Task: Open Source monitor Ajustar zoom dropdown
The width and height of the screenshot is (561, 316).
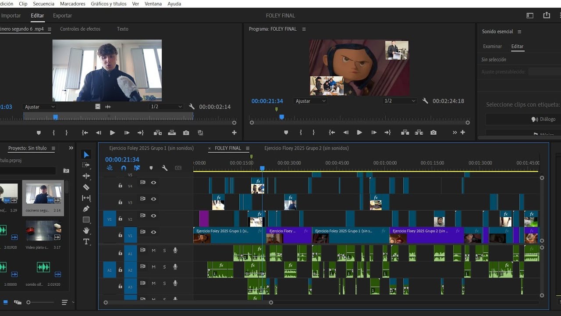Action: [39, 107]
